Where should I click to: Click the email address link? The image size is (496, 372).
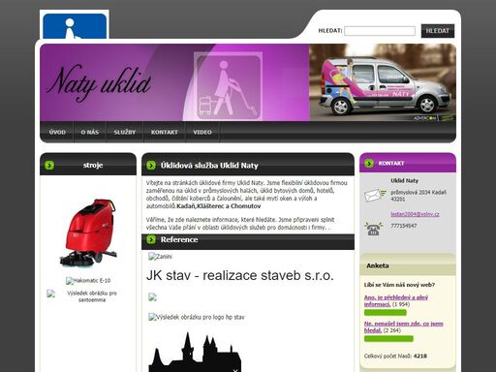click(415, 214)
